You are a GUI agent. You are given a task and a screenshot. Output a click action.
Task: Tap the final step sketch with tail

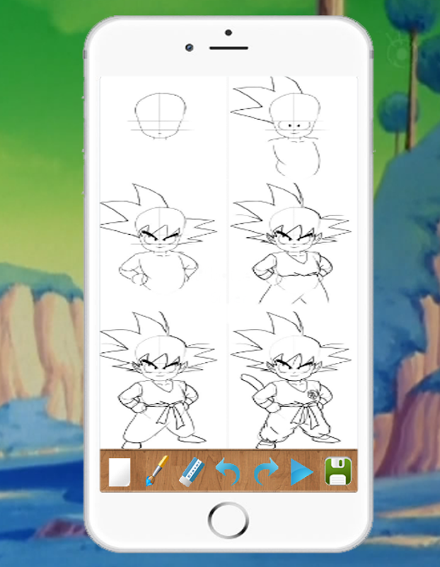click(x=291, y=380)
